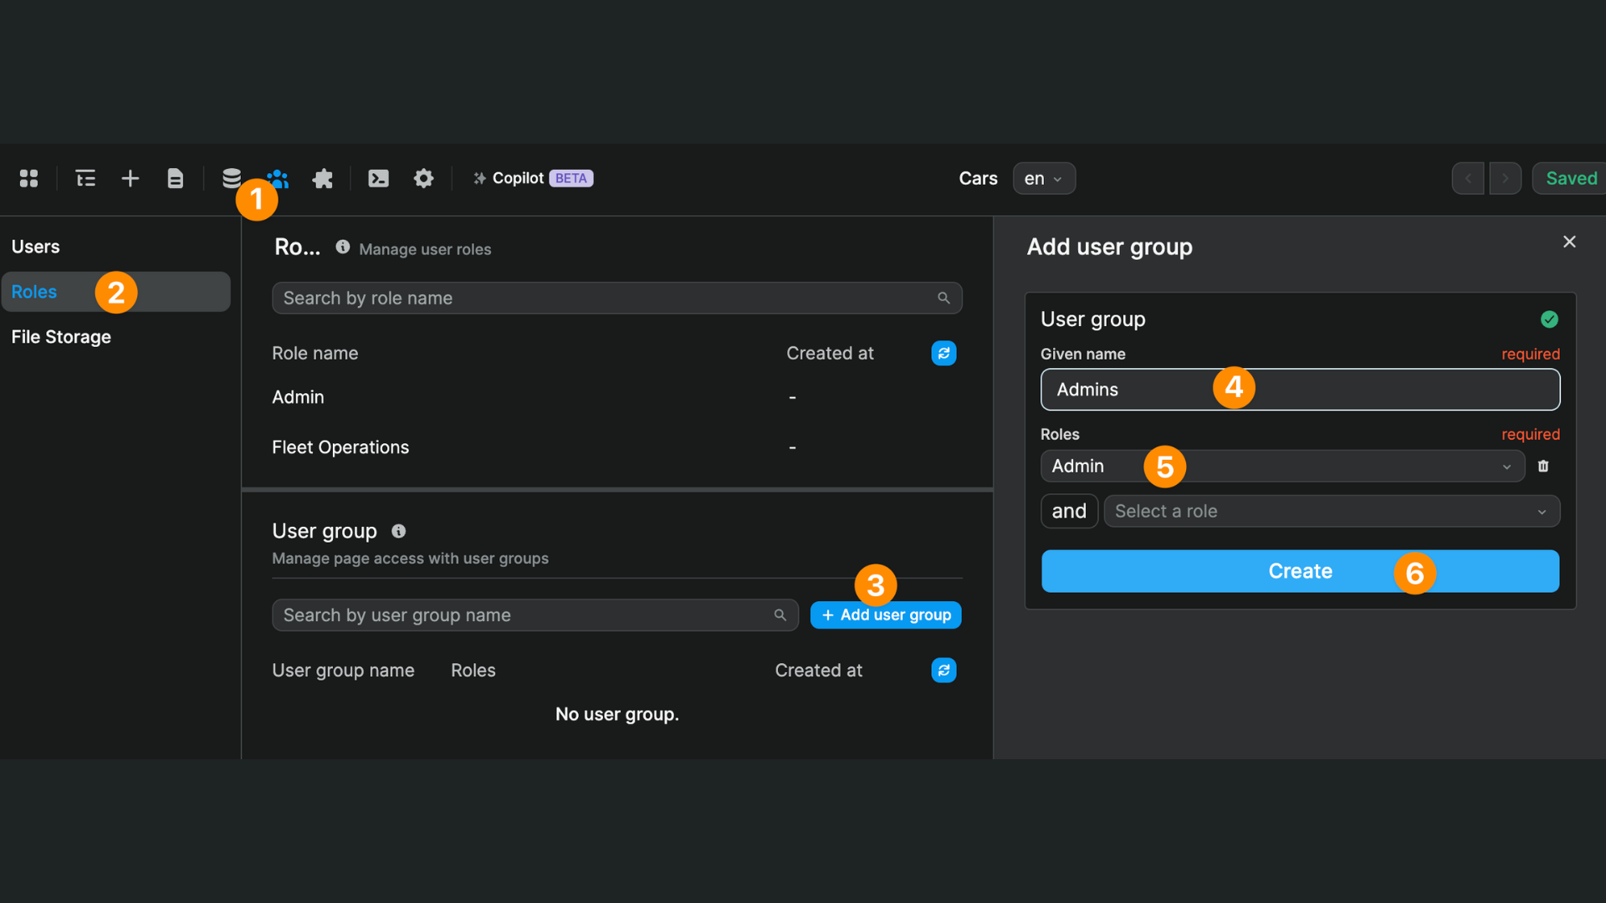Add a new page with plus icon

[x=130, y=178]
